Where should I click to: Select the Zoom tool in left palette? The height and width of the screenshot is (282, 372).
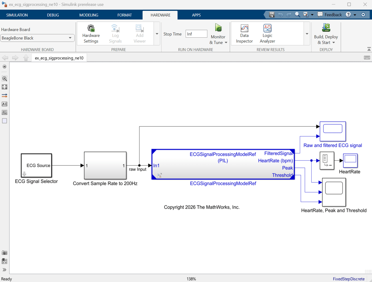click(4, 78)
